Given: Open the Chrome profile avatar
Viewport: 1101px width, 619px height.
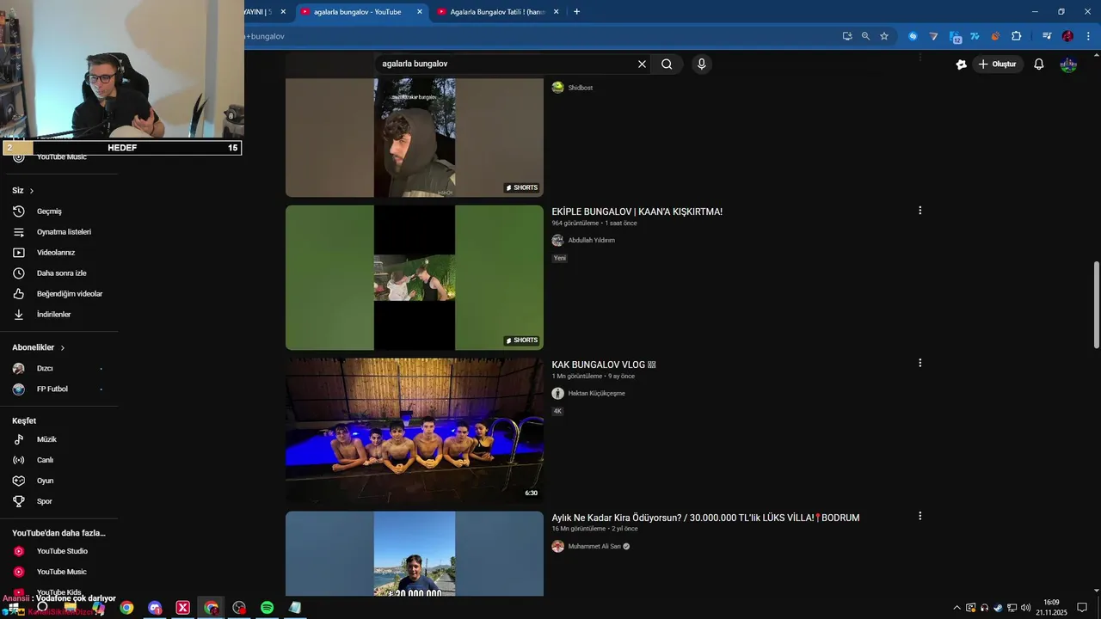Looking at the screenshot, I should coord(1067,36).
